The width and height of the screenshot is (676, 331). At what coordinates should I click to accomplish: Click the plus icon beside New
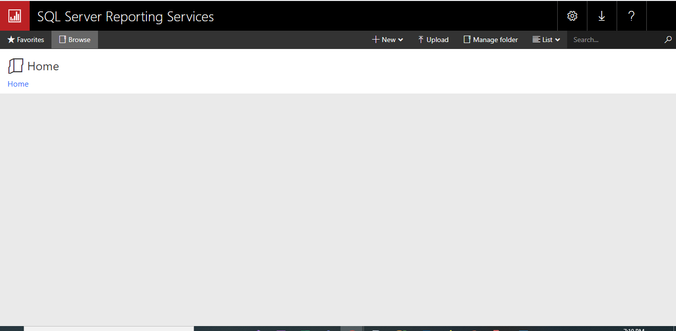pos(376,40)
